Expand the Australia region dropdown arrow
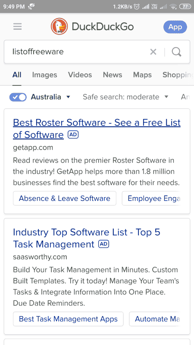The height and width of the screenshot is (345, 194). click(68, 97)
